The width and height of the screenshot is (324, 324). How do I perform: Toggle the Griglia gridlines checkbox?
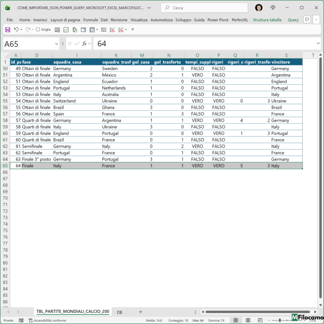(x=38, y=29)
